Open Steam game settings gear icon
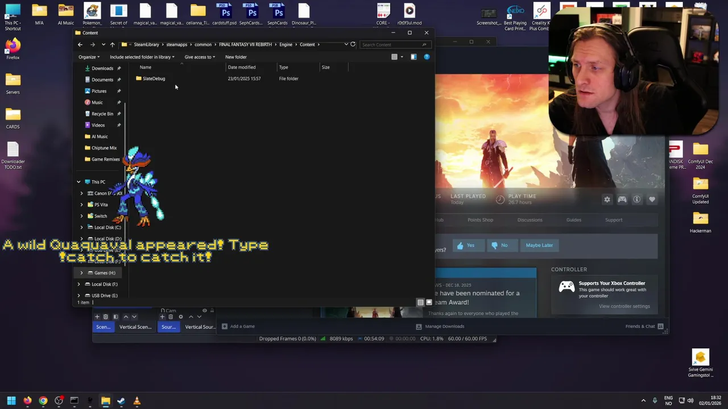This screenshot has width=728, height=409. coord(607,199)
